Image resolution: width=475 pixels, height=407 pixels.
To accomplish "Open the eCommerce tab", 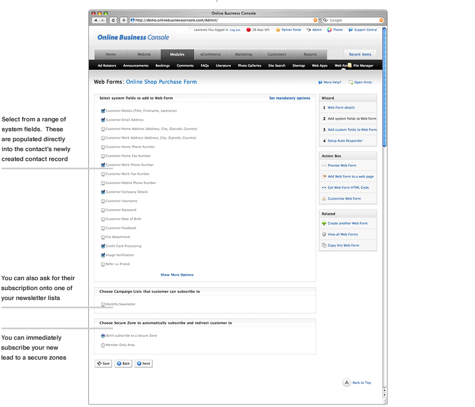I will tap(210, 55).
